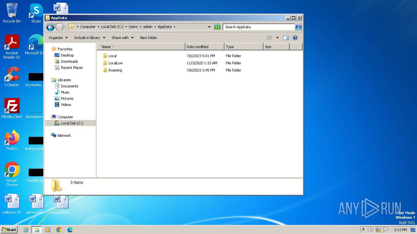Open Desktop in Favorites
This screenshot has height=234, width=417.
click(67, 55)
